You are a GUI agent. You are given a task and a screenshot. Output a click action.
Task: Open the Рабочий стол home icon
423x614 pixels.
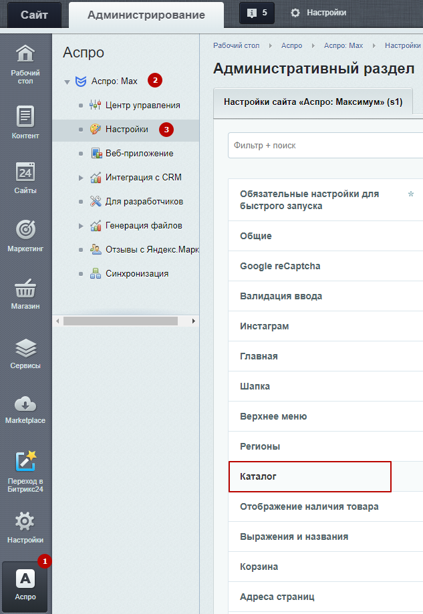coord(25,53)
